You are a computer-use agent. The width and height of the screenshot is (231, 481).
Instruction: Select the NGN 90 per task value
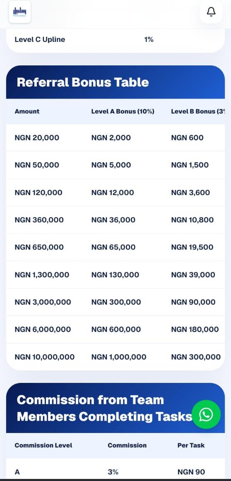coord(191,472)
